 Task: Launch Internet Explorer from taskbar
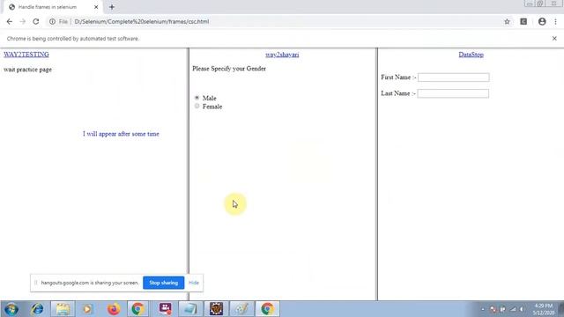click(37, 309)
